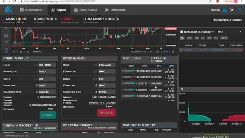Set chart range to 3м
The height and width of the screenshot is (138, 245).
14,52
